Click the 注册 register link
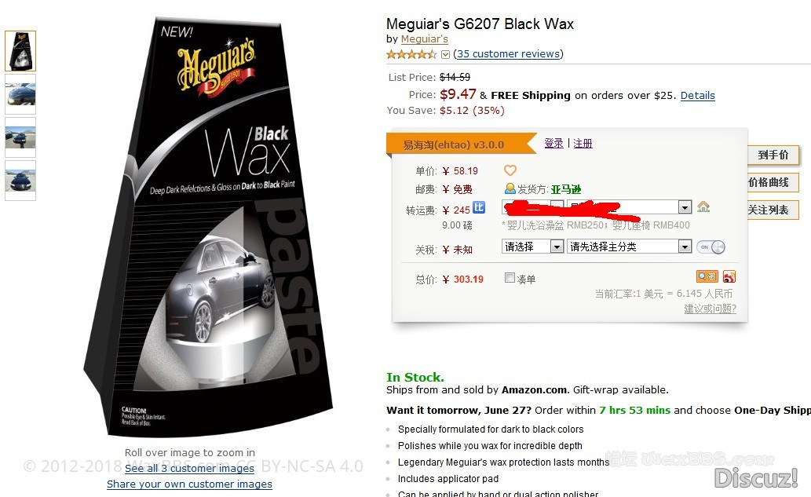This screenshot has height=497, width=811. pos(583,143)
